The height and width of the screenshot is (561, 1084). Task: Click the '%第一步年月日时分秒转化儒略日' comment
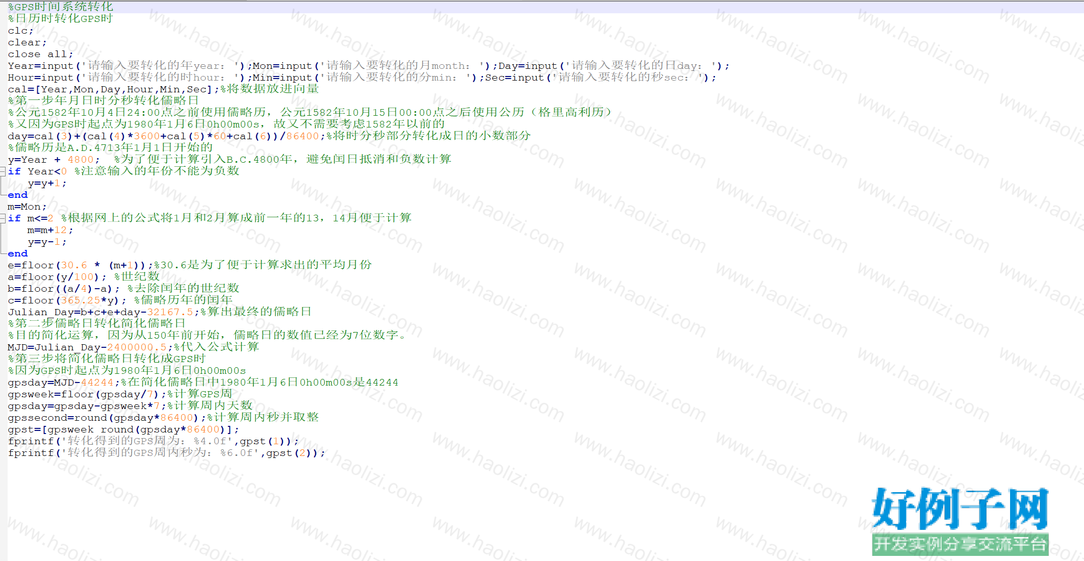(x=104, y=101)
